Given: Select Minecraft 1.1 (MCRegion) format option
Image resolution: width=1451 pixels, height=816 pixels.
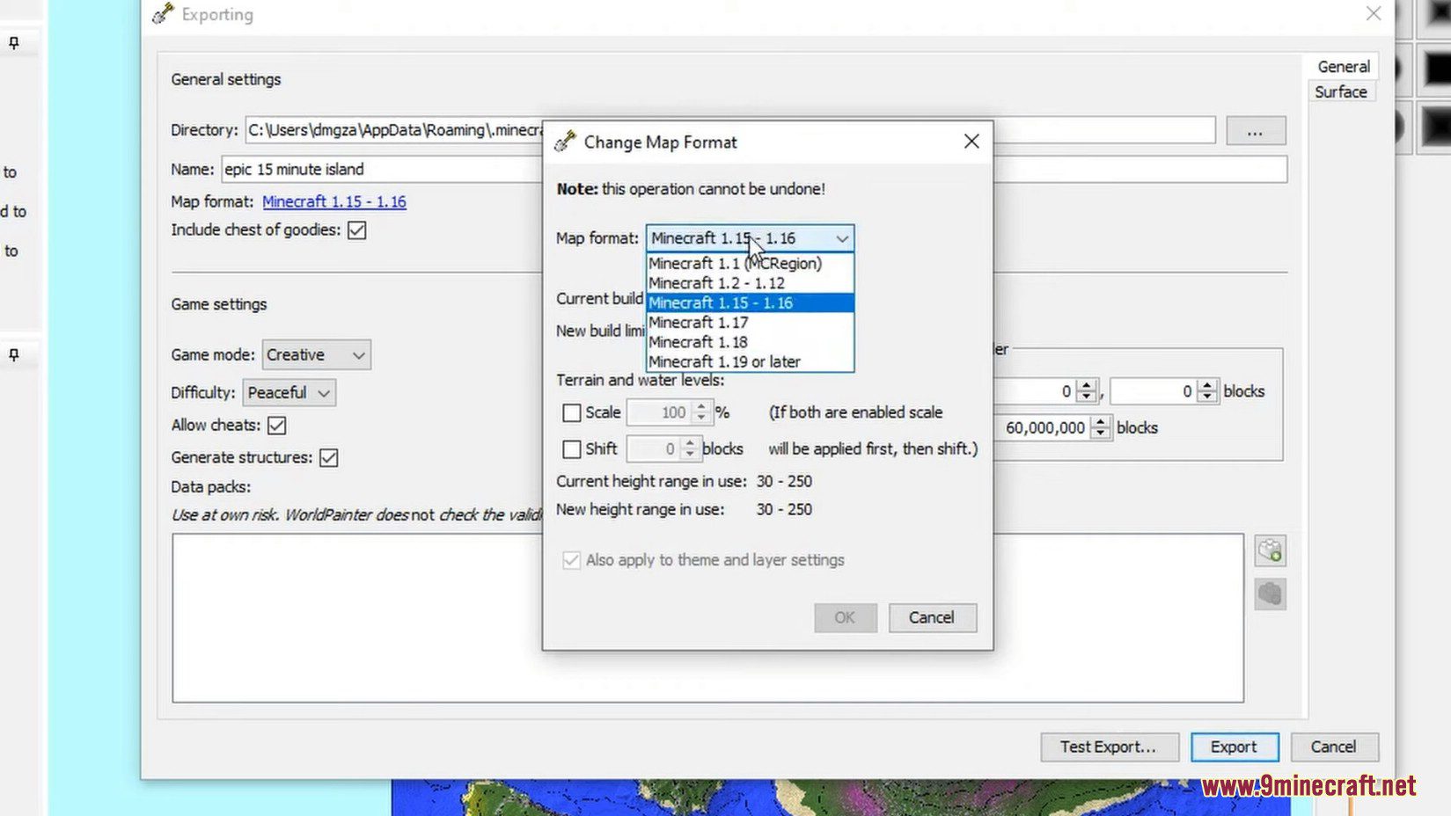Looking at the screenshot, I should [x=750, y=263].
